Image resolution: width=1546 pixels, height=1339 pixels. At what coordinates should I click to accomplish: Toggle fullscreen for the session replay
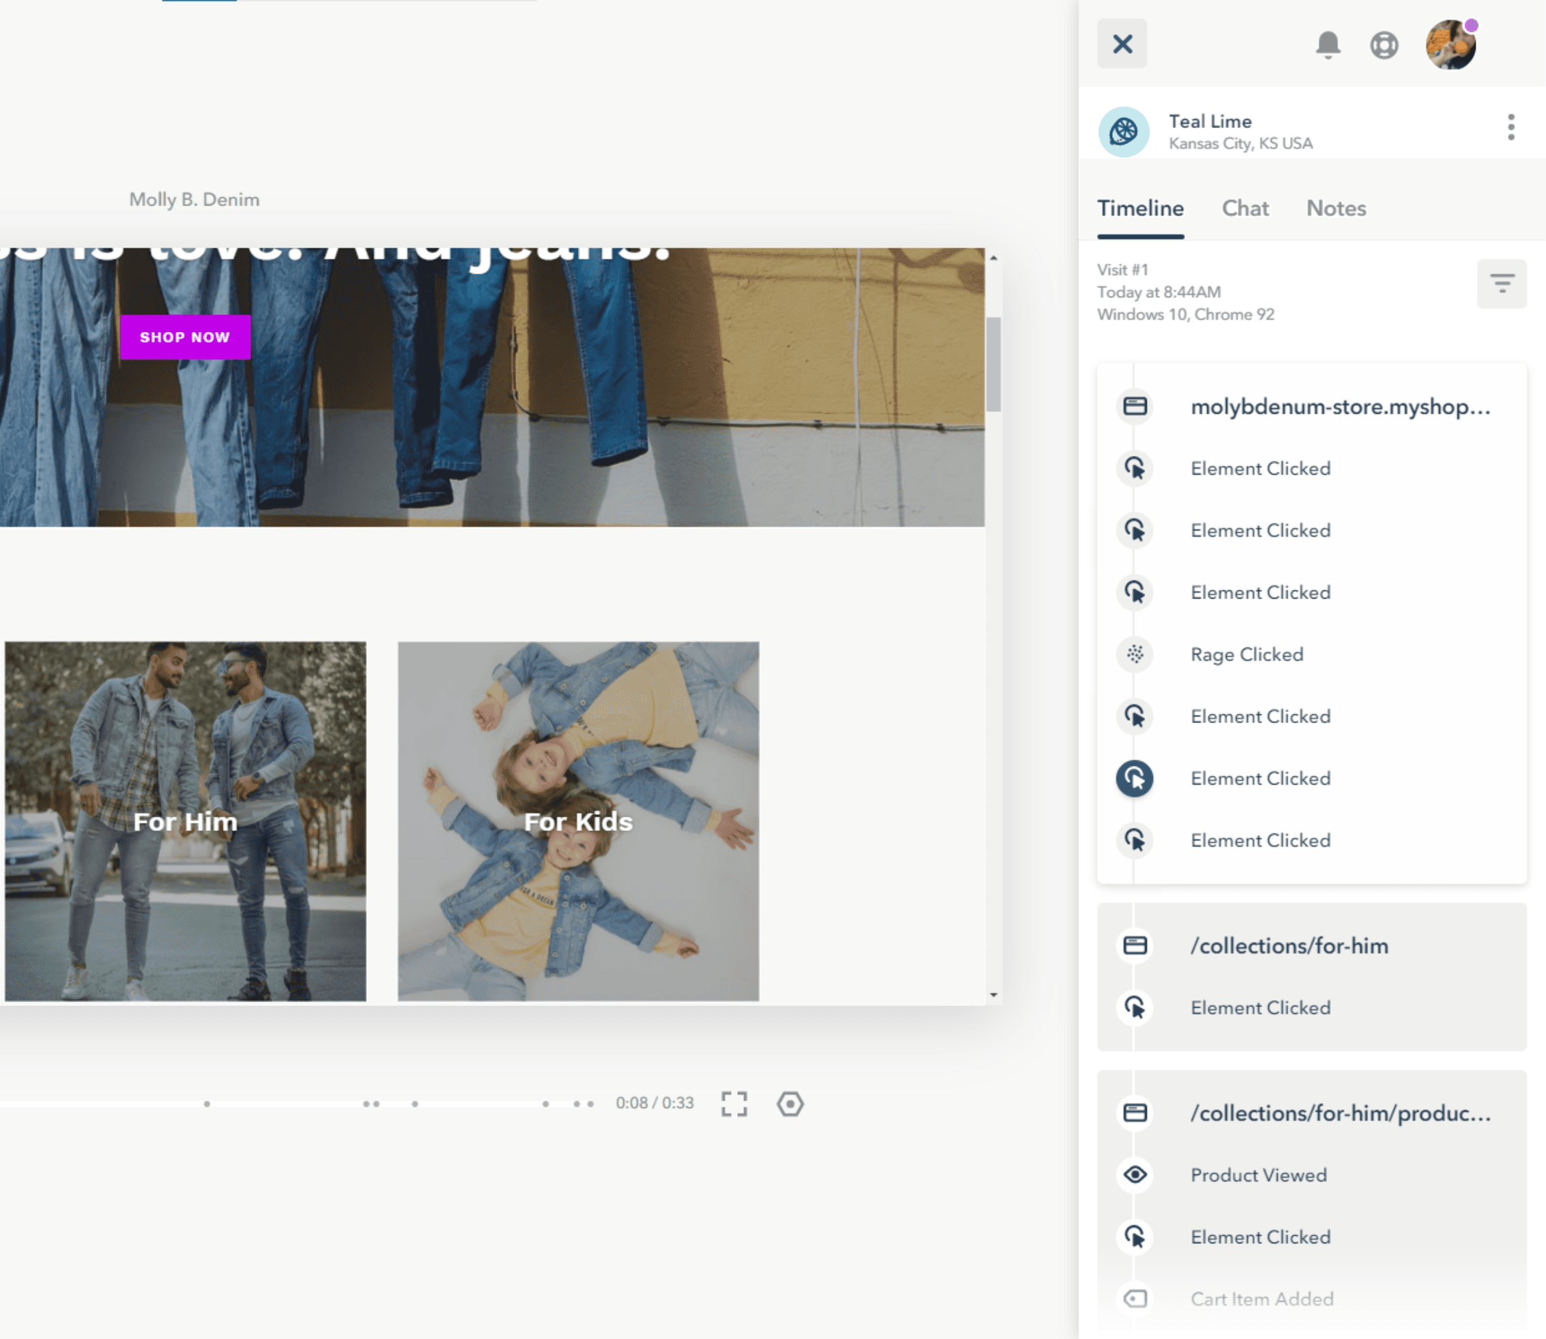(734, 1103)
